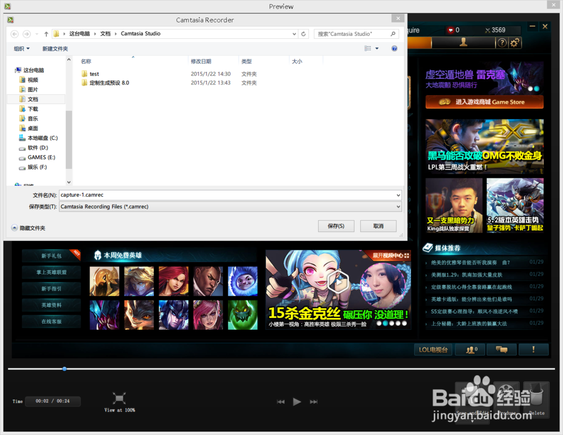Expand the view options dropdown arrow
563x435 pixels.
377,48
